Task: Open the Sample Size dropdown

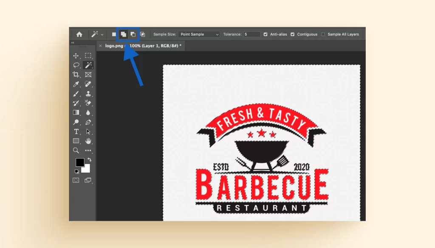Action: 199,34
